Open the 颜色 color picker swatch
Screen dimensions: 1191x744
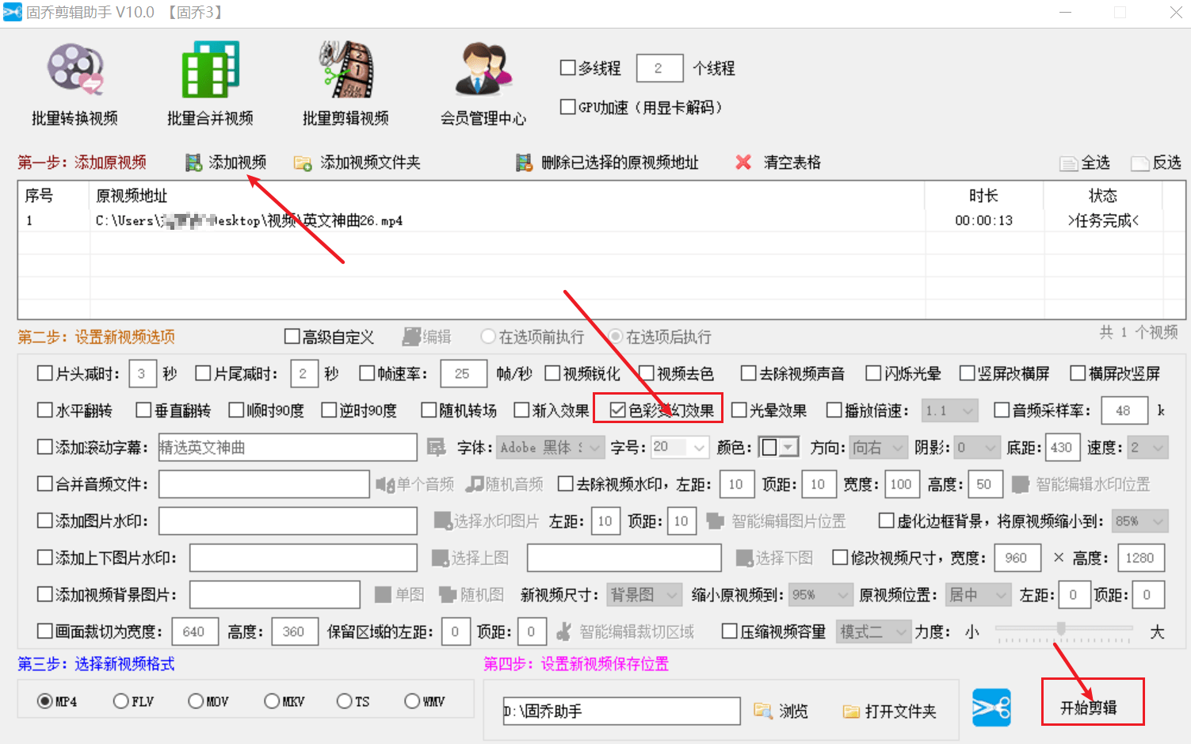click(777, 448)
